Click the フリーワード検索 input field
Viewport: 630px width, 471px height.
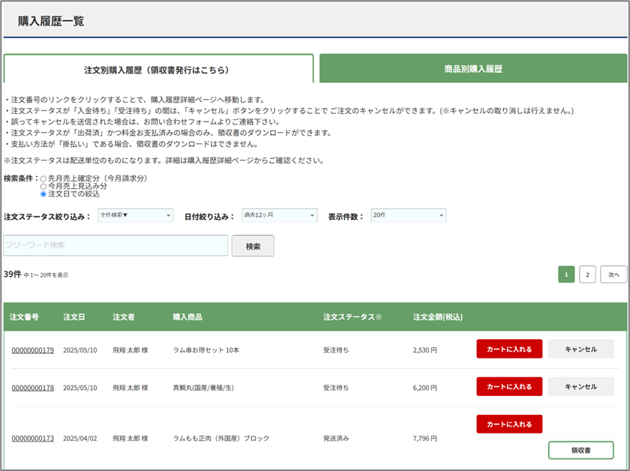tap(116, 245)
